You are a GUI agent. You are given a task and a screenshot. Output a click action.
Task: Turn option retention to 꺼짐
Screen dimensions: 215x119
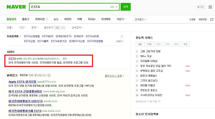coord(57,28)
